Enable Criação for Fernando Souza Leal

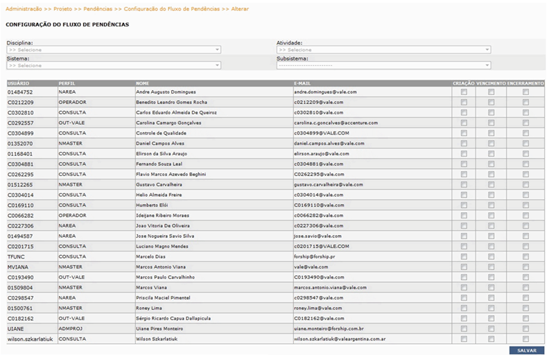[464, 164]
